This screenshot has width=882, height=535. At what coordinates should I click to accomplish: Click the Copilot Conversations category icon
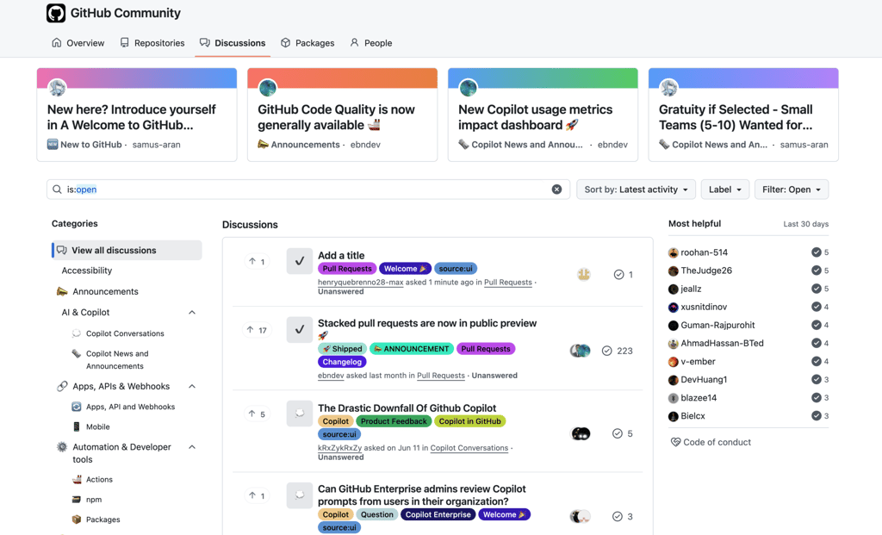tap(77, 333)
